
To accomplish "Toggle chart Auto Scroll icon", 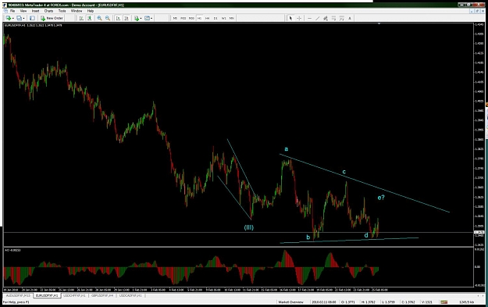I will (x=118, y=18).
